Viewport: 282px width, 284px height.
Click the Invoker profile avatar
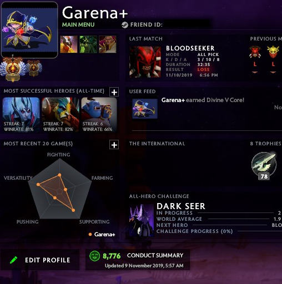29,30
